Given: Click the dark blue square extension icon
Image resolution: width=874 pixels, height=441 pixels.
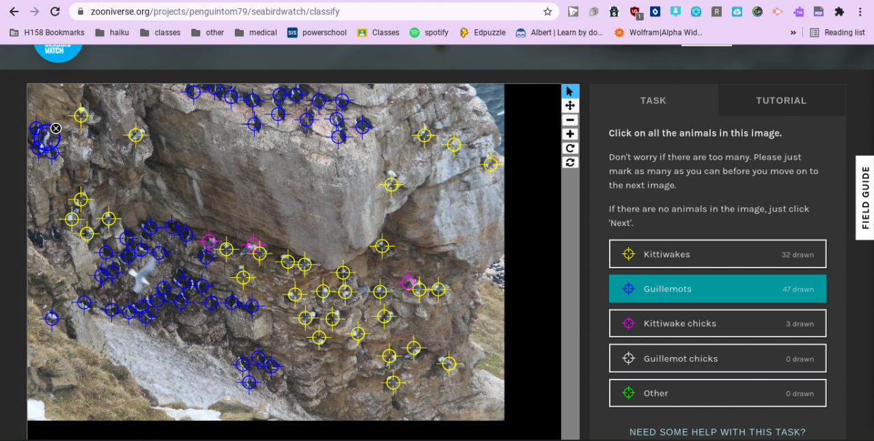Looking at the screenshot, I should (x=655, y=12).
